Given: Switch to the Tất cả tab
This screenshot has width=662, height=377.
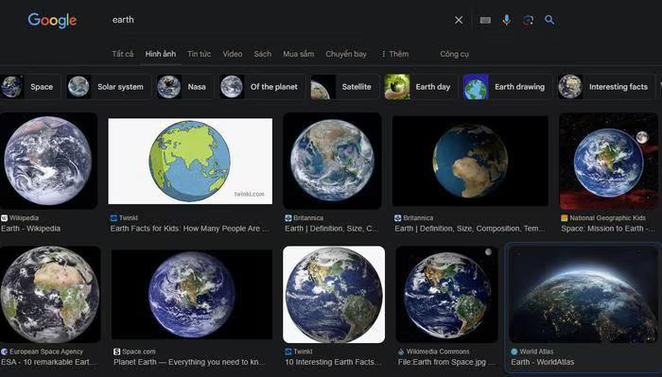Looking at the screenshot, I should coord(123,54).
